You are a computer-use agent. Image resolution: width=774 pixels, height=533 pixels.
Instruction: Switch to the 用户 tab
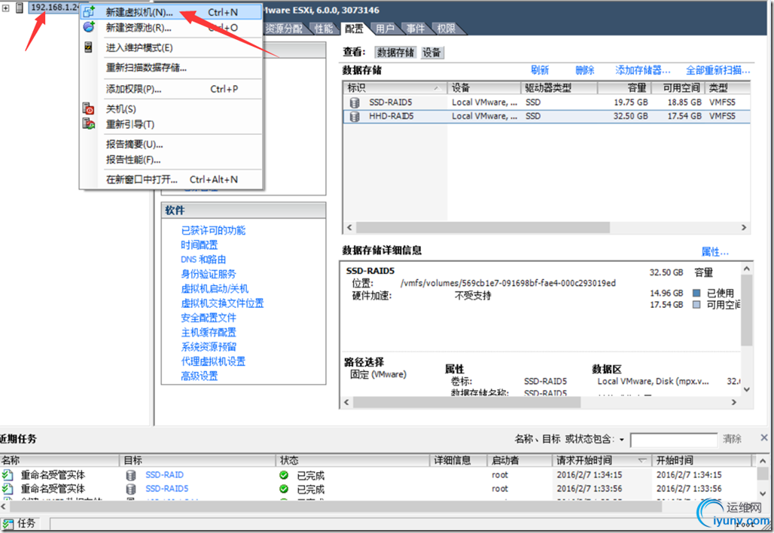[x=385, y=29]
